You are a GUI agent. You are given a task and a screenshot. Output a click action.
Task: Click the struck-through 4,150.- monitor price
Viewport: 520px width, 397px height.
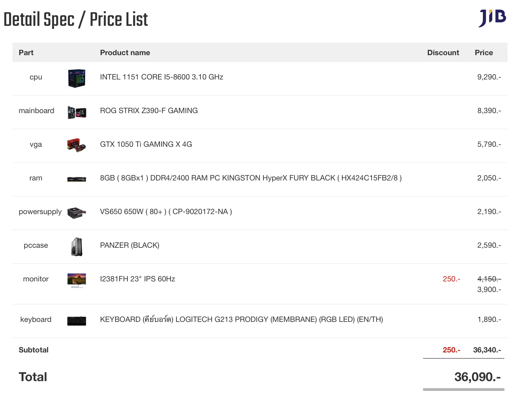(x=489, y=279)
